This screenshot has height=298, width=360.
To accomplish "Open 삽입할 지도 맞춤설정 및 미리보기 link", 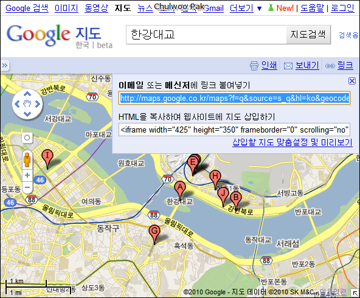I will [292, 142].
